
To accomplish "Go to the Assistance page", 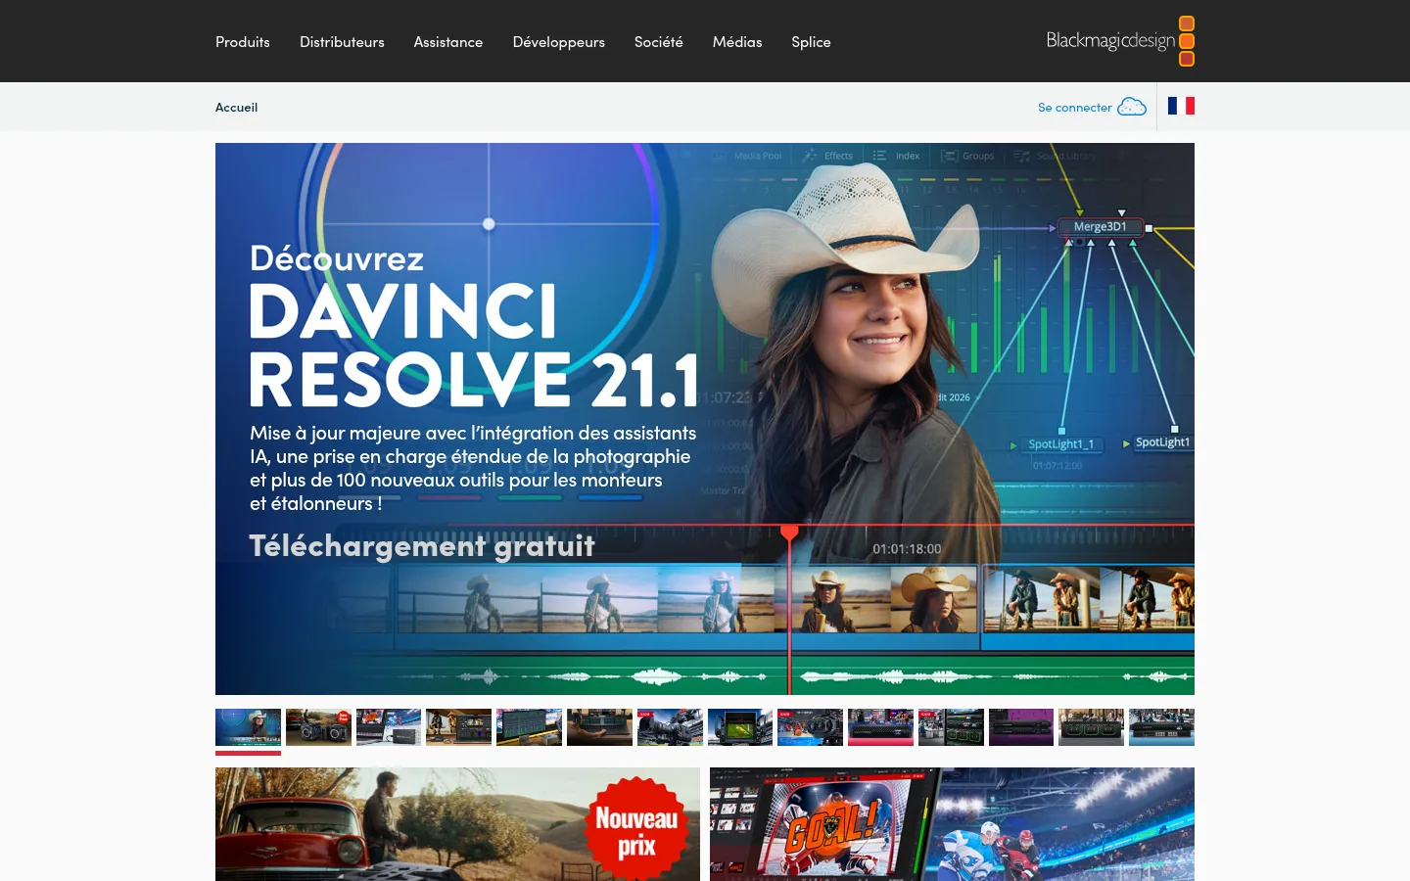I will pyautogui.click(x=448, y=42).
